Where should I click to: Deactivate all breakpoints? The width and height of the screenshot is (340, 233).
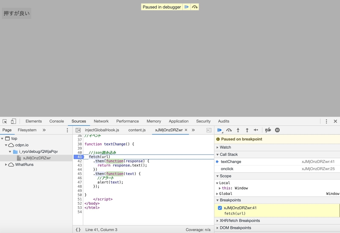(268, 130)
